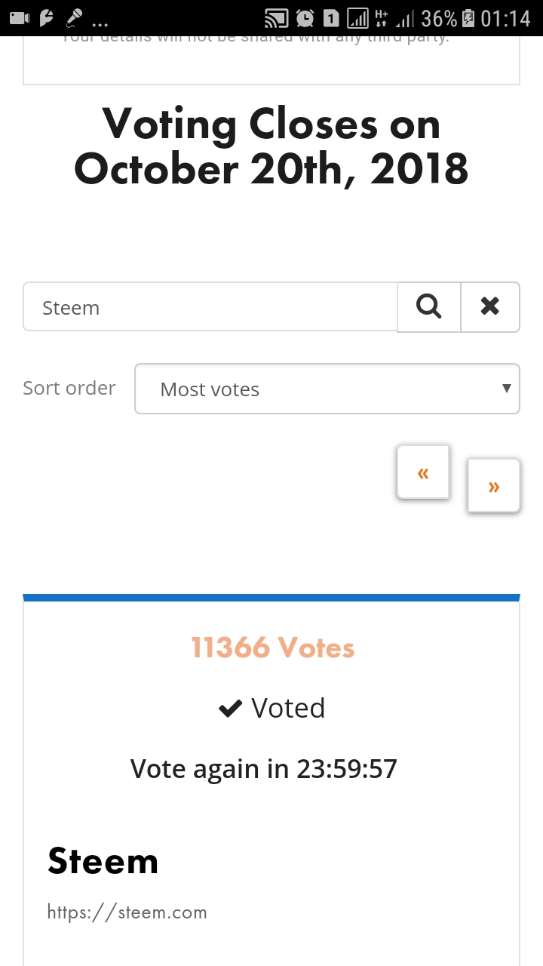The height and width of the screenshot is (966, 543).
Task: Tap the SIM 1 indicator icon
Action: click(x=331, y=18)
